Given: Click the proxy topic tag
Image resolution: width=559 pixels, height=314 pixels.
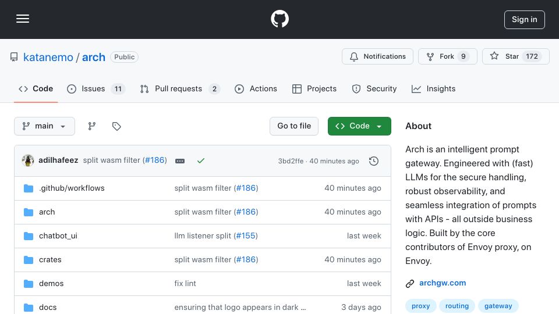Looking at the screenshot, I should coord(420,306).
